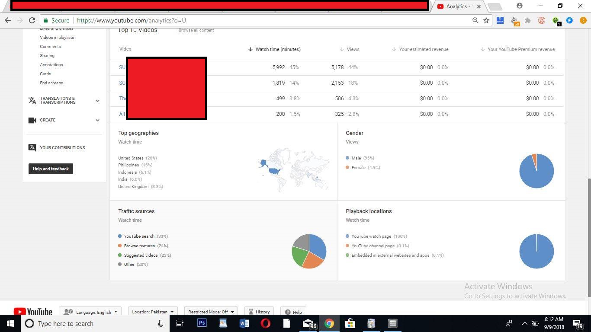591x332 pixels.
Task: Open the End screens sidebar item
Action: pos(51,83)
